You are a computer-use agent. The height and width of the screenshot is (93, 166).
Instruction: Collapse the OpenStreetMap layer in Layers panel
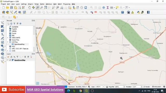click(x=8, y=60)
